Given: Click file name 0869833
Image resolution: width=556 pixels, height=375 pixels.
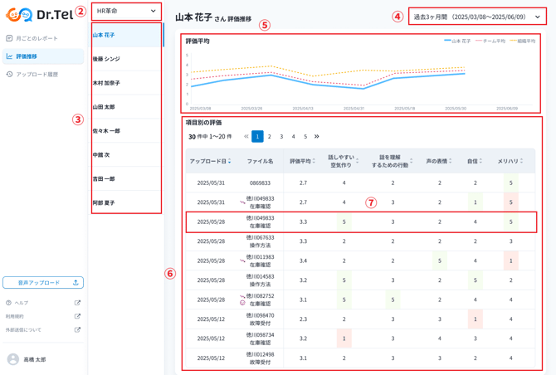Looking at the screenshot, I should pos(260,183).
